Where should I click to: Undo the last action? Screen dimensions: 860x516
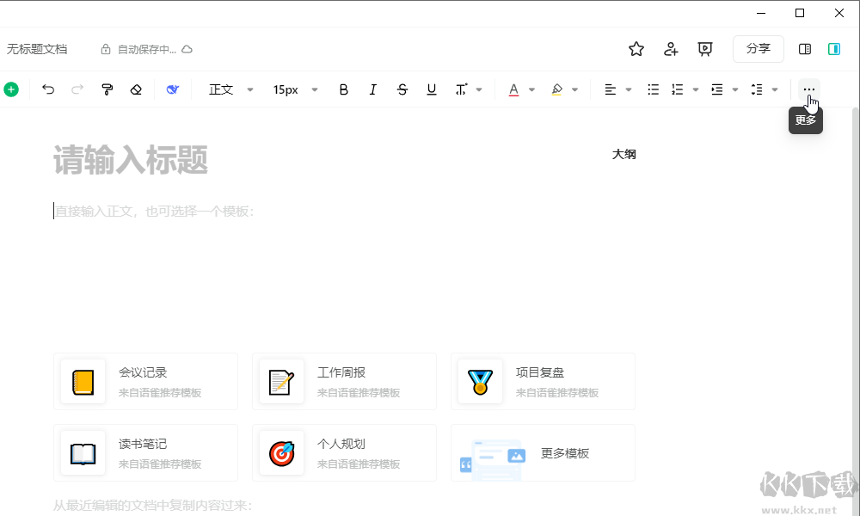(48, 89)
